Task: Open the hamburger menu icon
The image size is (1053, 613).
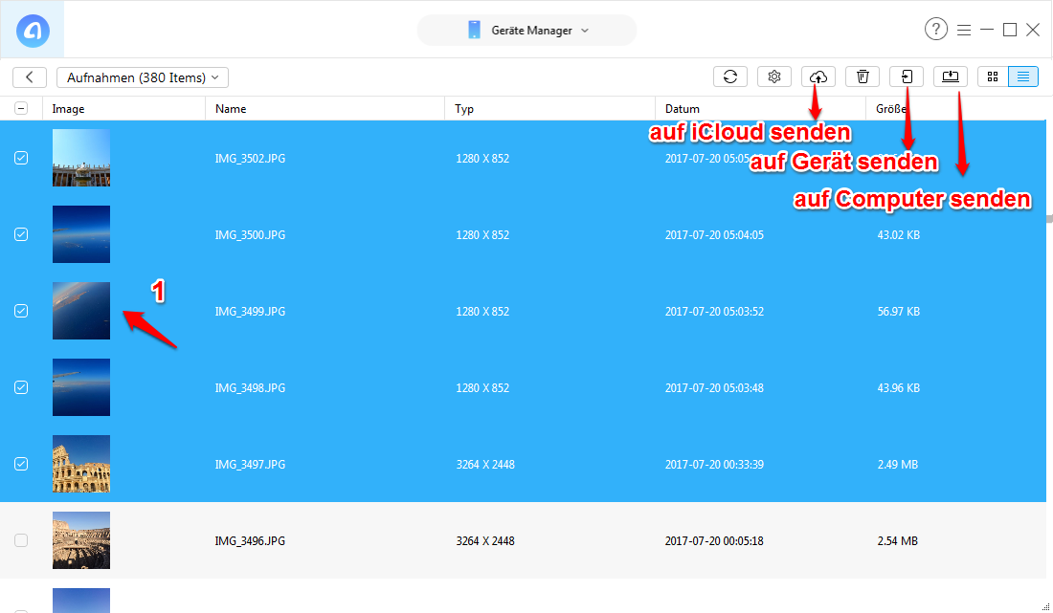Action: coord(964,31)
